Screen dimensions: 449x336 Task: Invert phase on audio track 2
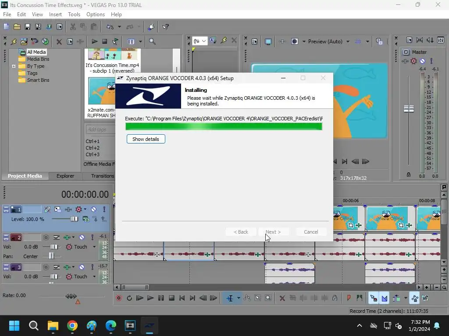(57, 238)
